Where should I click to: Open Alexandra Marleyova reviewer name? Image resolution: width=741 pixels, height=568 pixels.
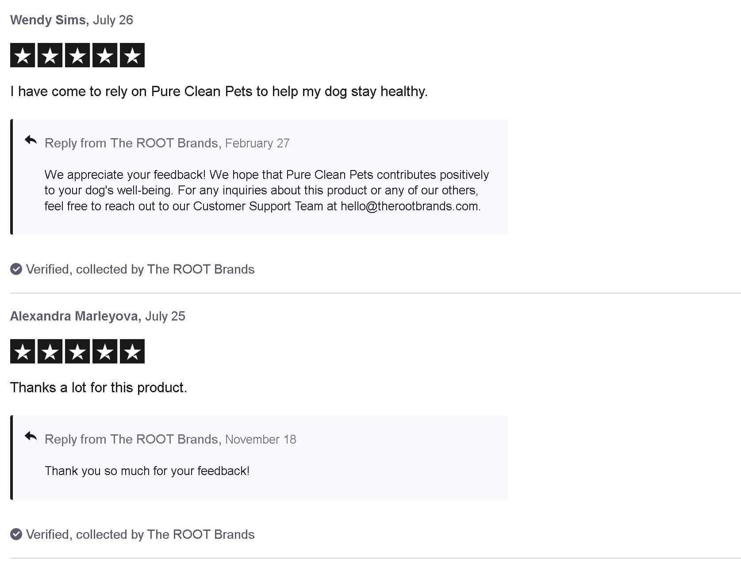[73, 316]
